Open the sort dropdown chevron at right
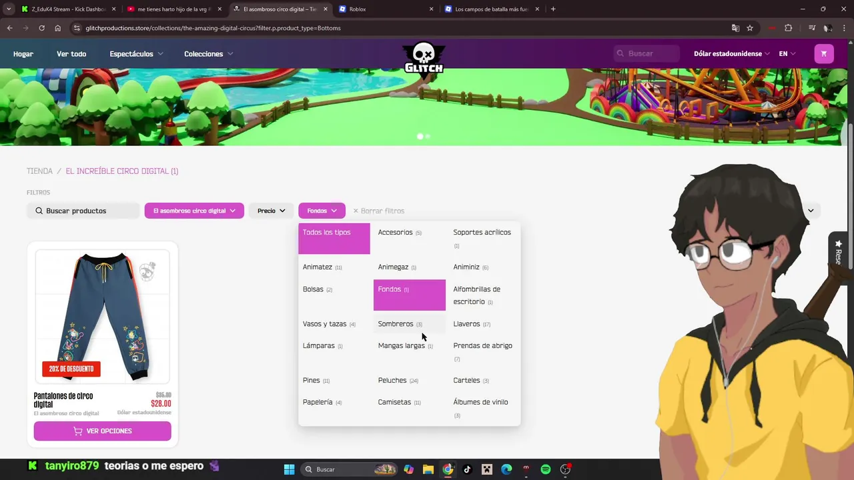Screen dimensions: 854x480 811,211
